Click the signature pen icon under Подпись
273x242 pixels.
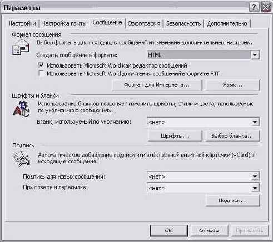click(21, 159)
